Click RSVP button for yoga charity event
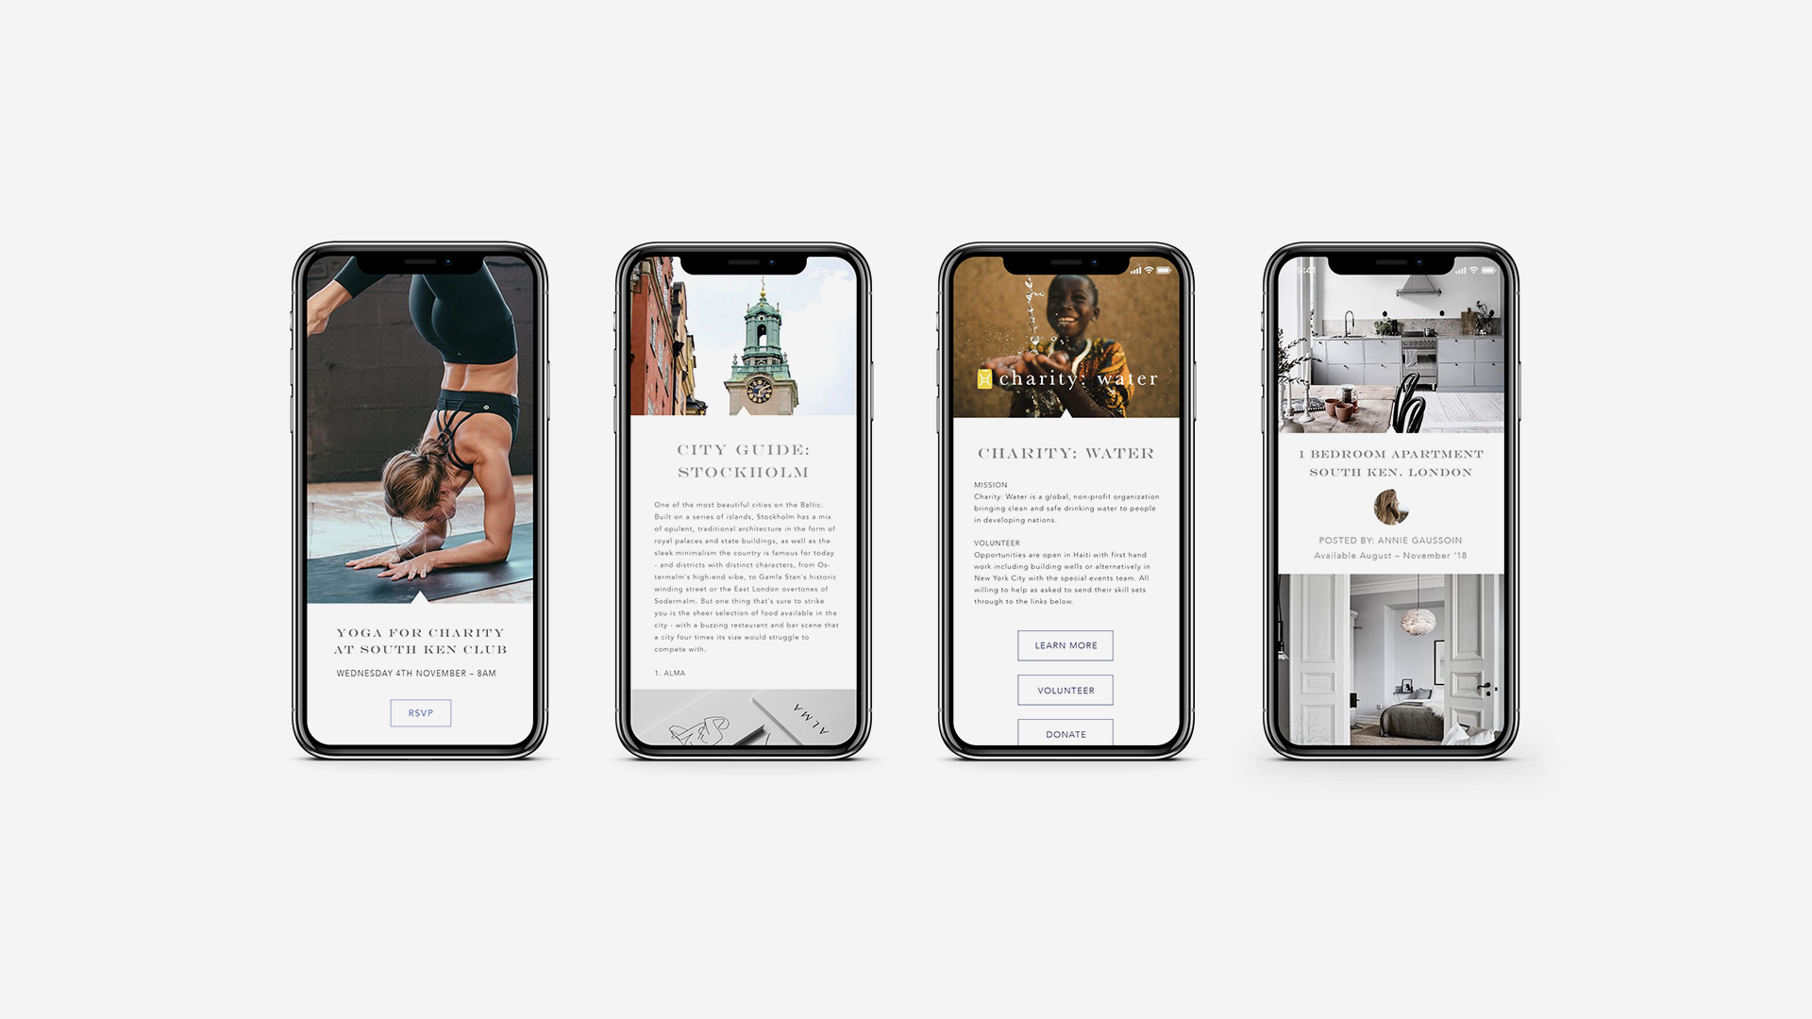The image size is (1812, 1019). point(421,713)
